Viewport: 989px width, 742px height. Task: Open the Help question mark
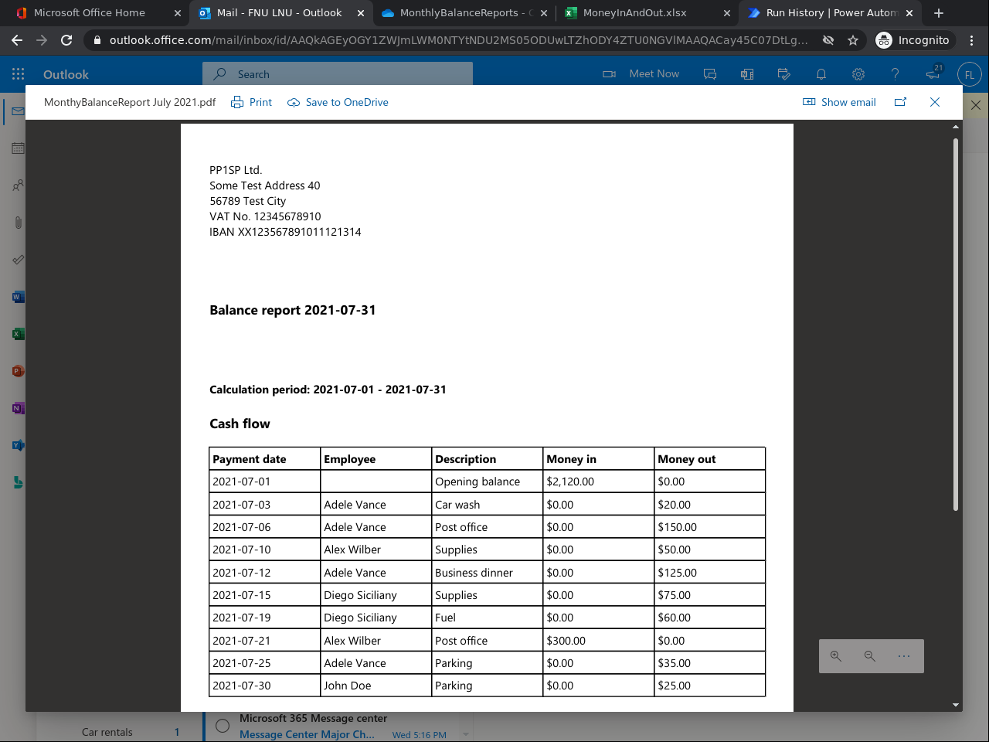coord(896,74)
